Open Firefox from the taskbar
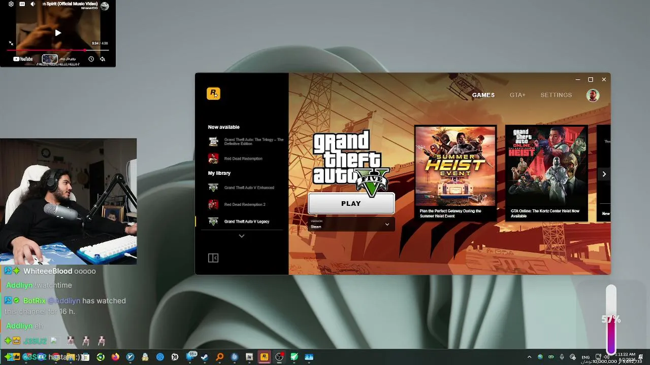The image size is (650, 365). [115, 357]
